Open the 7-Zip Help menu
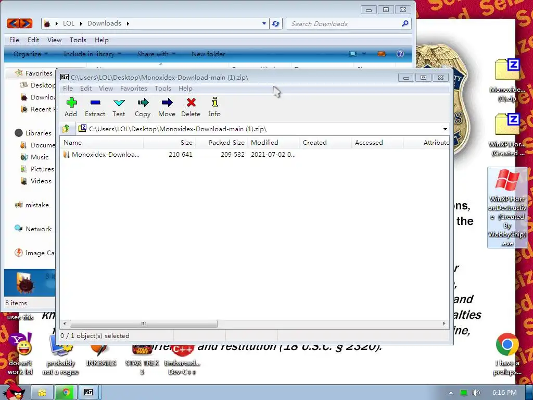The image size is (533, 400). point(186,89)
